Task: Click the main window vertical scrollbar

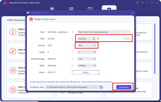Action: [x=155, y=49]
